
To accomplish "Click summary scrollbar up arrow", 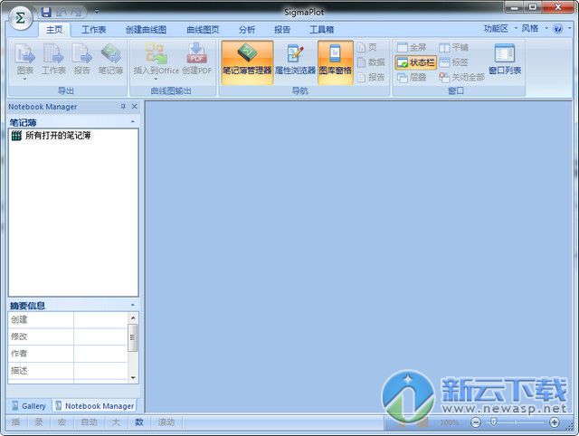I will (x=133, y=318).
